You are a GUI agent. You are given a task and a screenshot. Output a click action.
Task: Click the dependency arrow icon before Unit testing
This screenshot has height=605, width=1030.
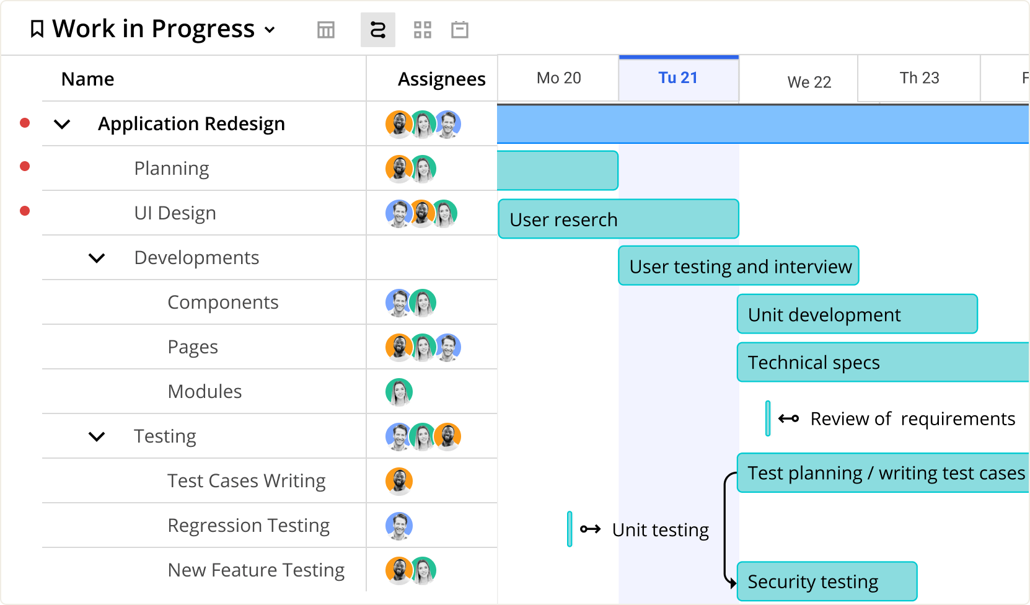[590, 529]
